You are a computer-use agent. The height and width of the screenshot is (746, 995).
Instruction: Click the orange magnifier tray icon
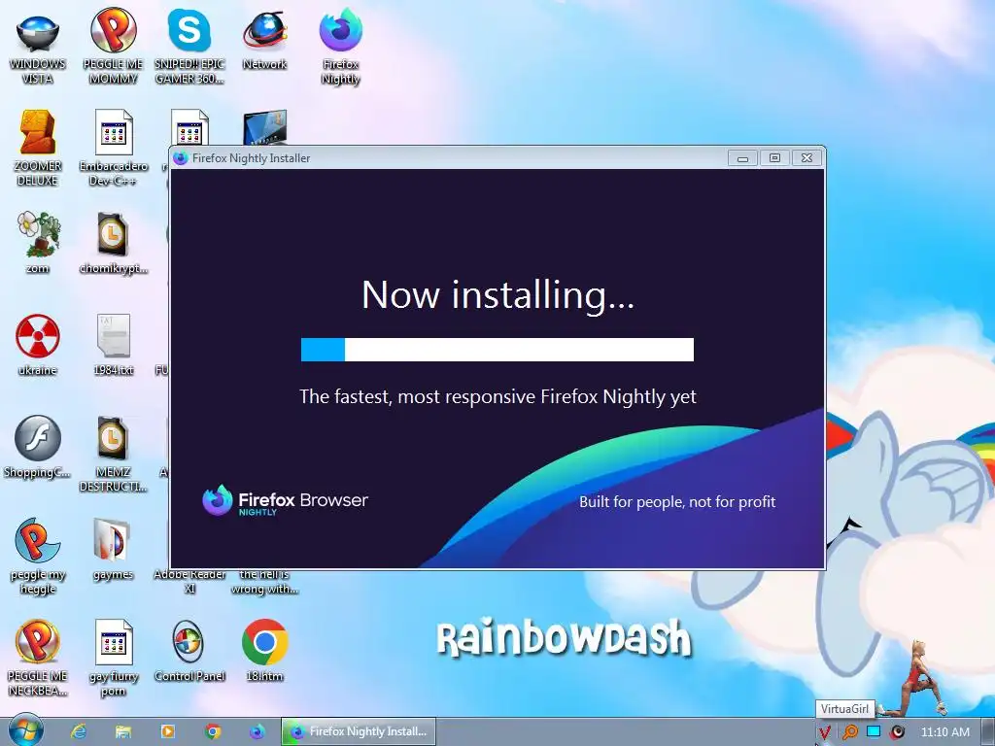[849, 732]
